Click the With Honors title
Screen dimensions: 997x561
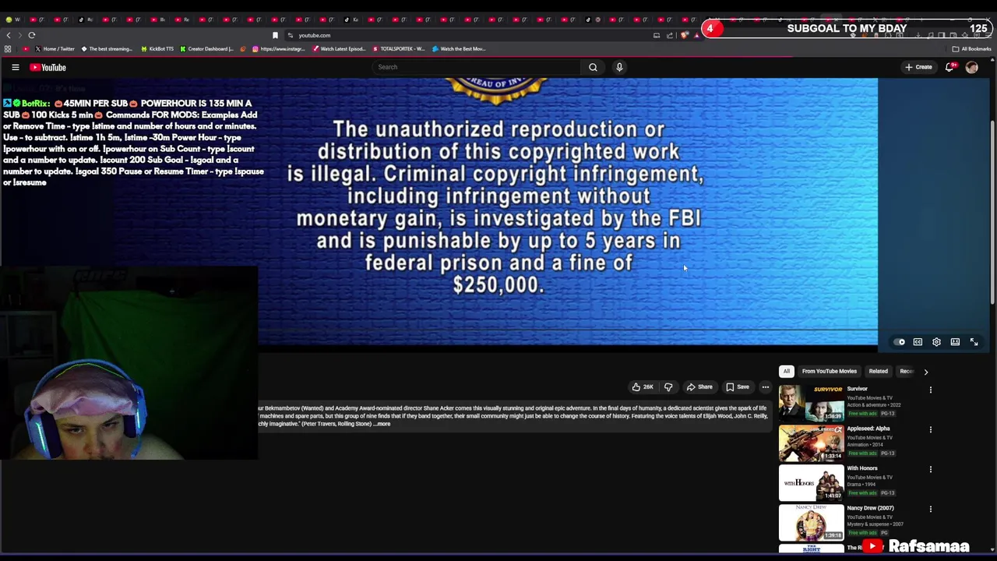click(x=861, y=468)
